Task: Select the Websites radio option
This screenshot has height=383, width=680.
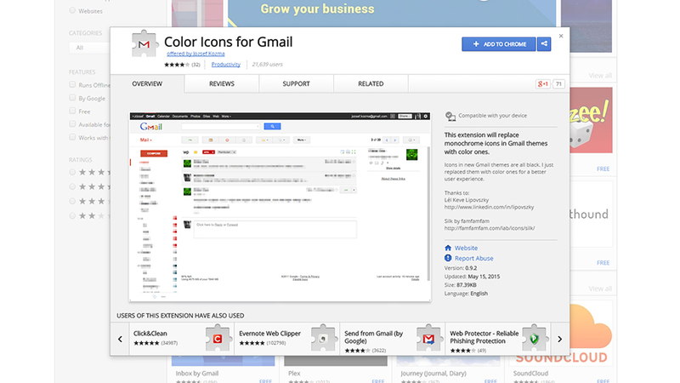Action: (x=72, y=10)
